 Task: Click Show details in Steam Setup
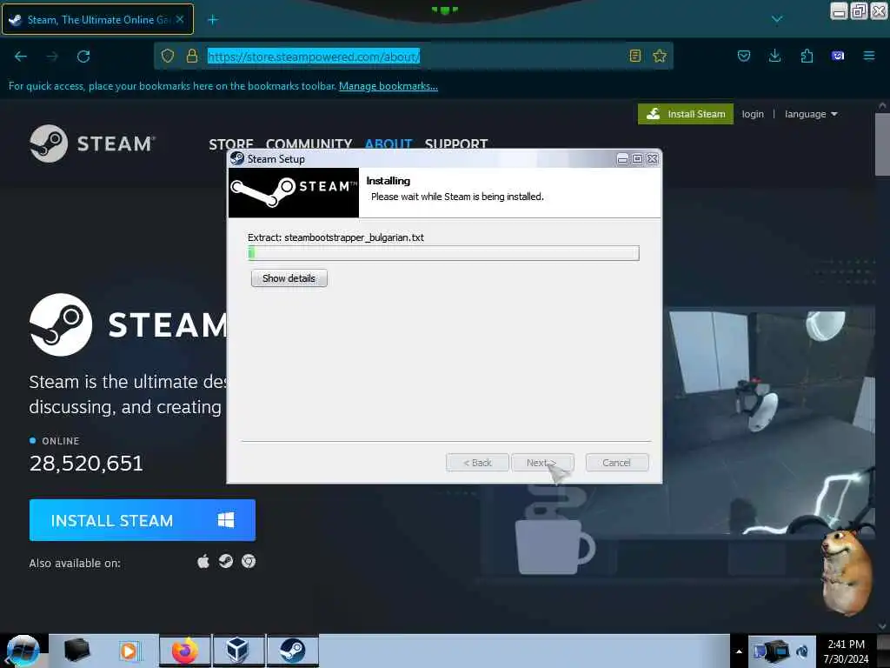[x=289, y=278]
